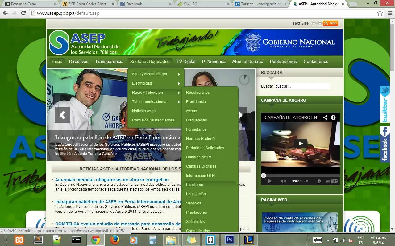Screen dimensions: 395x246
Task: Open the on-screen keyboard tray icon
Action: [318, 240]
